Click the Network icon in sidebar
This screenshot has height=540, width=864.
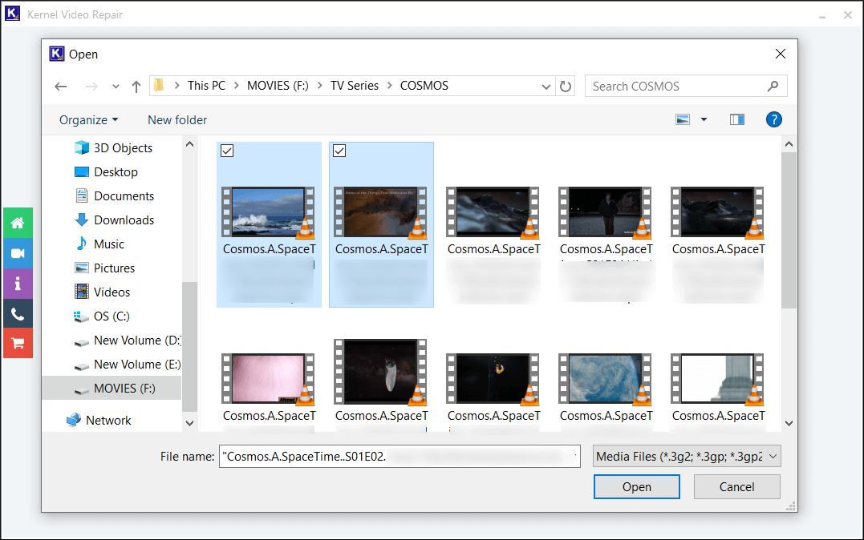click(73, 420)
